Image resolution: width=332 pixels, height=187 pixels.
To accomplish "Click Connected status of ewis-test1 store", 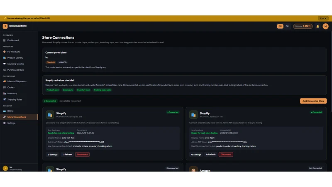I will tap(316, 112).
